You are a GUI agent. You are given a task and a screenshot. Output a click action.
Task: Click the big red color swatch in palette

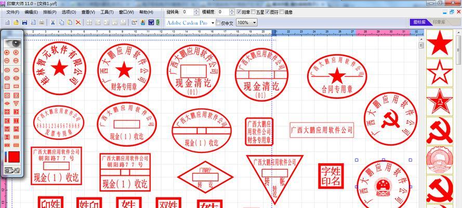coord(14,157)
